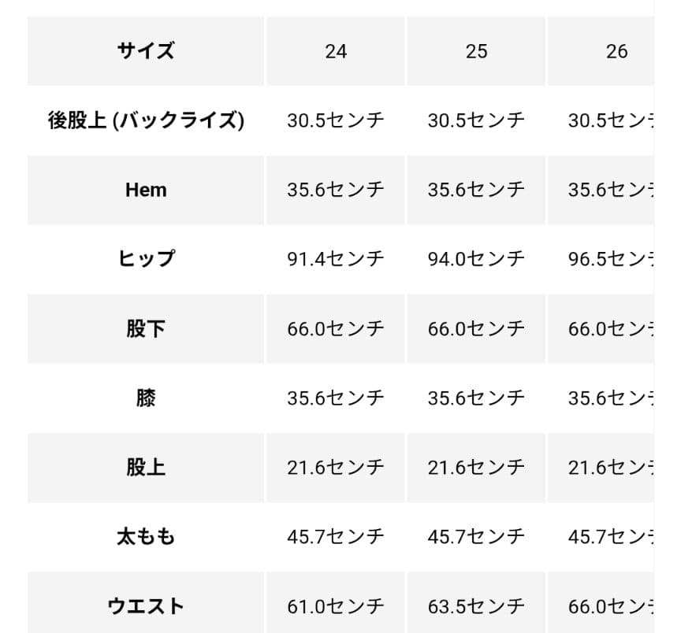Click the 61.0センチ waist value for size 24
681x633 pixels.
pos(336,605)
